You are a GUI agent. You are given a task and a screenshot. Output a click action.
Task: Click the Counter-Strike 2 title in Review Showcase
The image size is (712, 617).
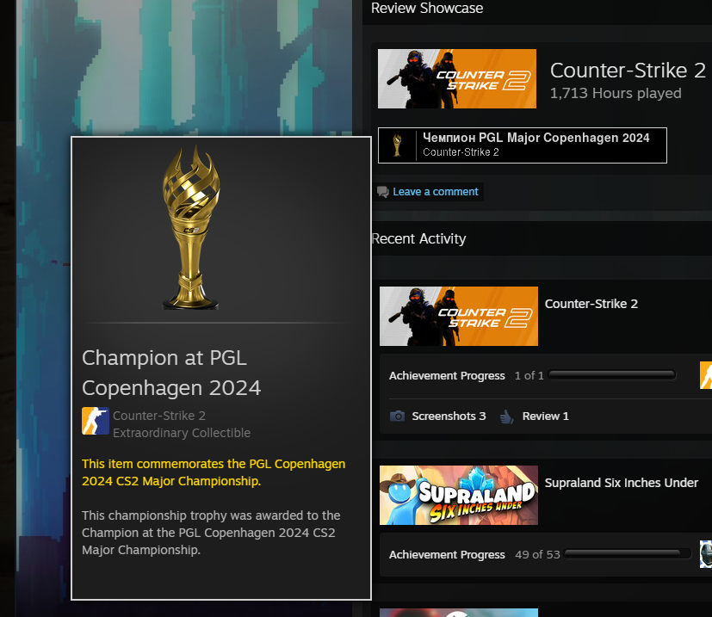(x=628, y=71)
